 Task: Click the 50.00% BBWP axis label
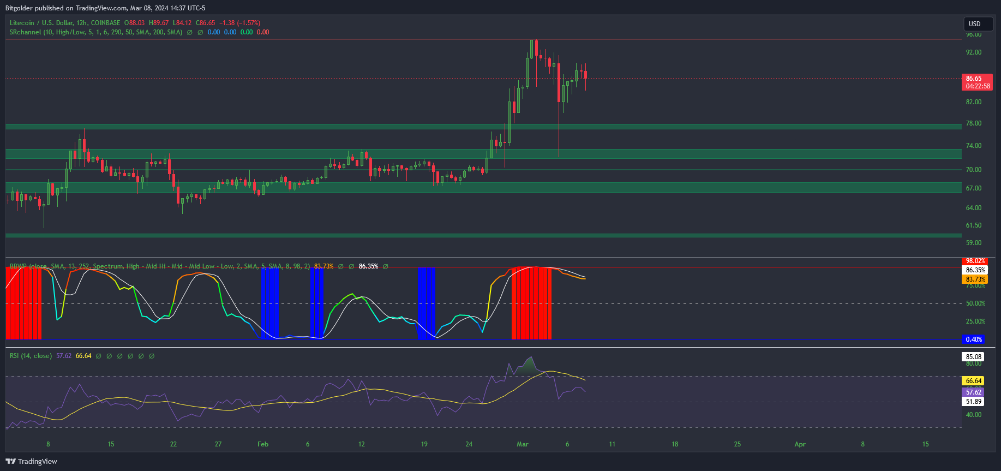(x=975, y=303)
